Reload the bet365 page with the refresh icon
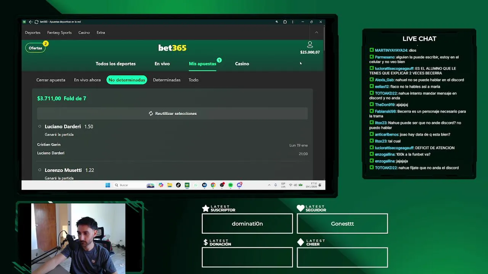The height and width of the screenshot is (274, 488). [36, 22]
